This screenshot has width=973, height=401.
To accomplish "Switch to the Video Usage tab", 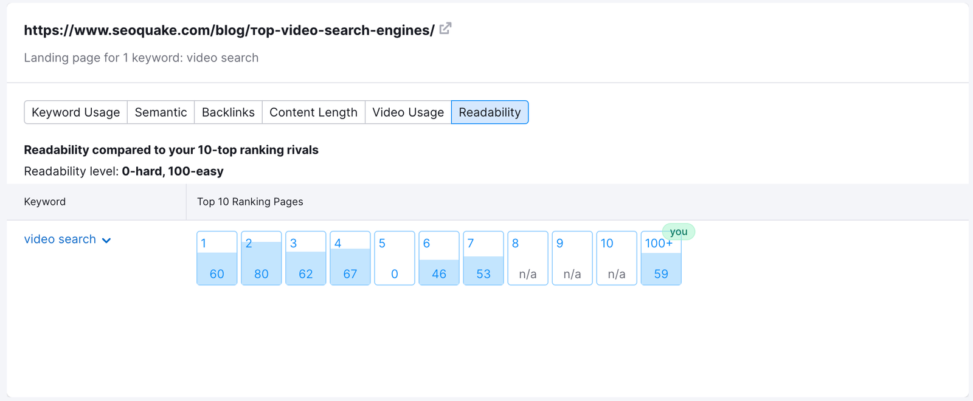I will coord(407,112).
